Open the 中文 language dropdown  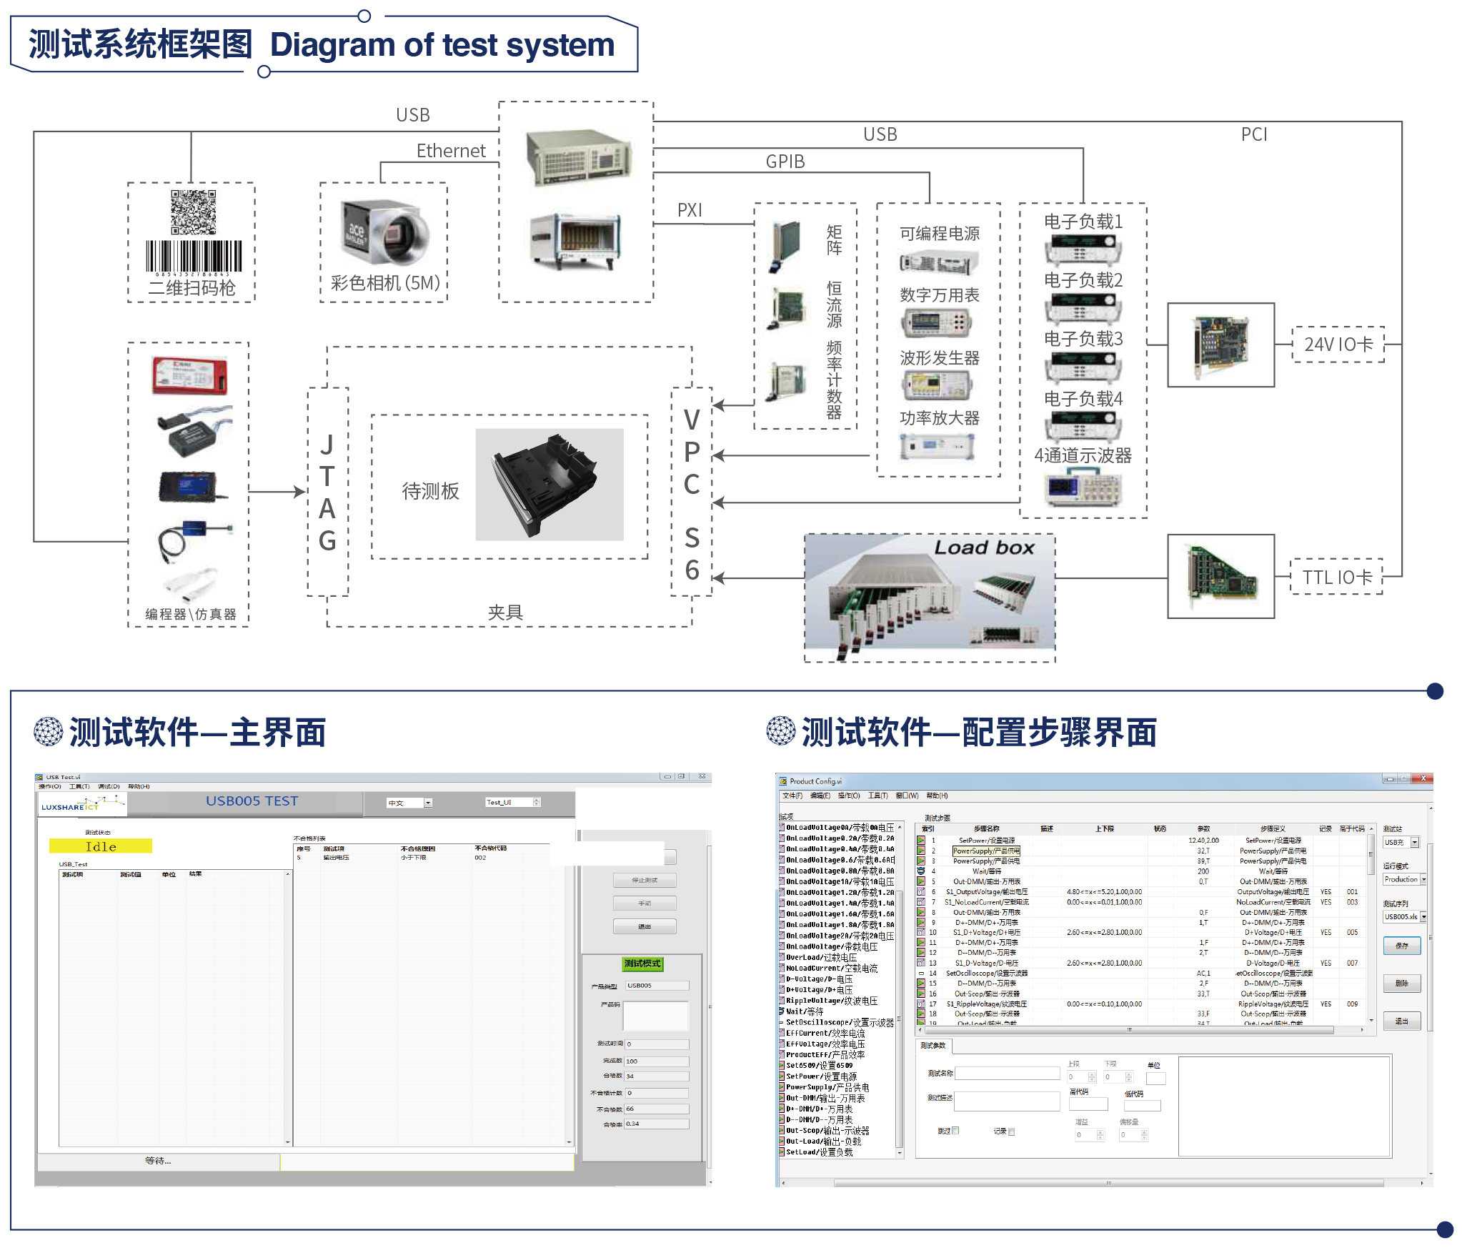pos(427,803)
